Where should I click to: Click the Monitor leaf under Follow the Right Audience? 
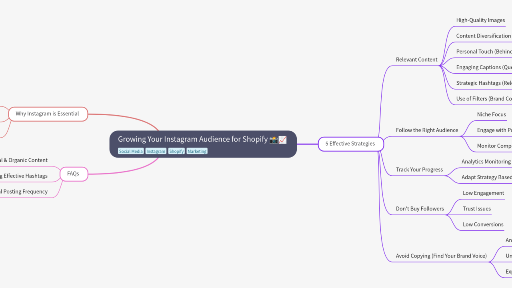pos(494,146)
